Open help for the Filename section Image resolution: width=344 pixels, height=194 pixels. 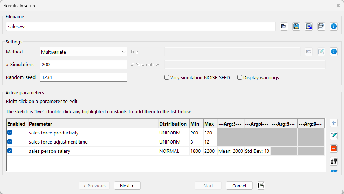pos(334,26)
